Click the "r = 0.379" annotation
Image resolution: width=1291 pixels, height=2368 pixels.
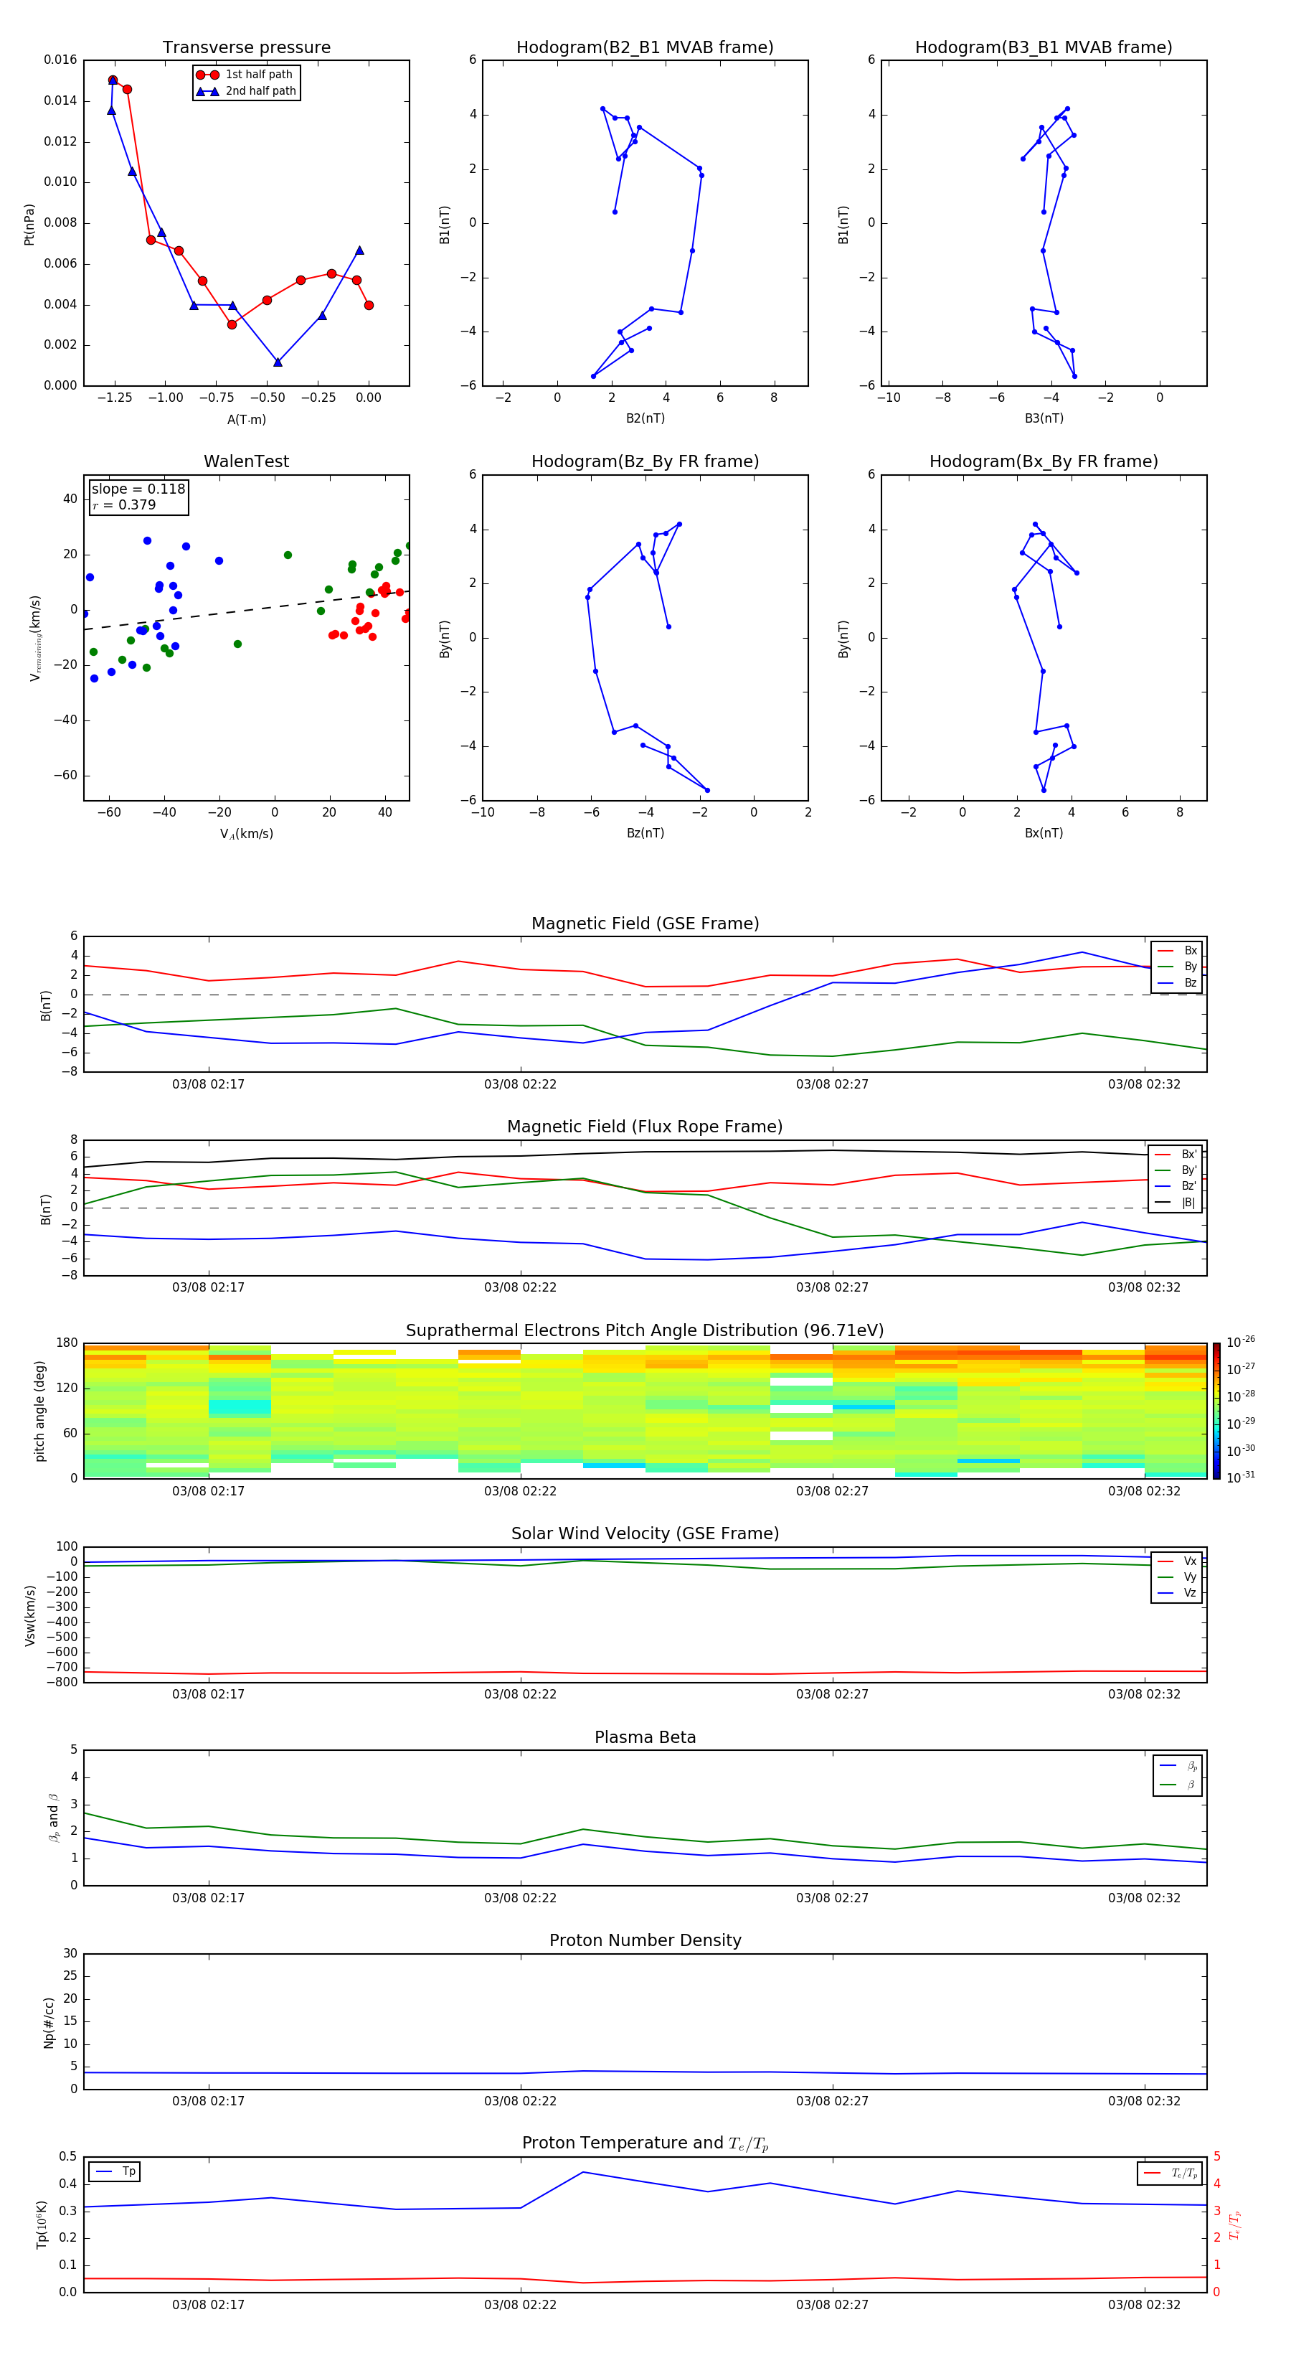(124, 504)
